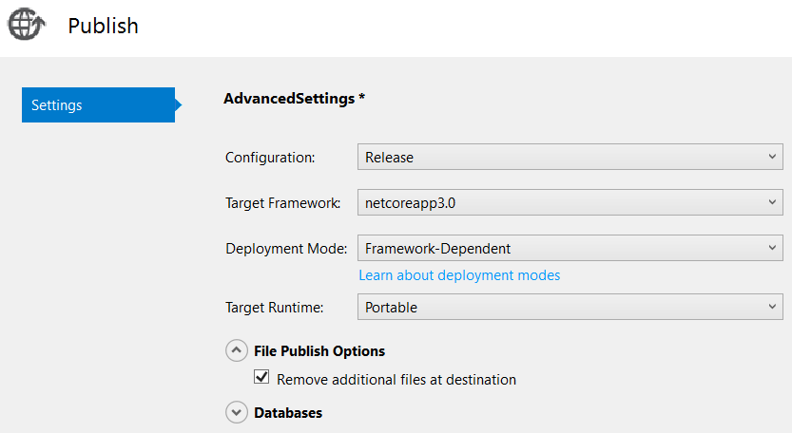The width and height of the screenshot is (792, 433).
Task: Open the Framework-Dependent Deployment Mode combo box
Action: coord(561,249)
